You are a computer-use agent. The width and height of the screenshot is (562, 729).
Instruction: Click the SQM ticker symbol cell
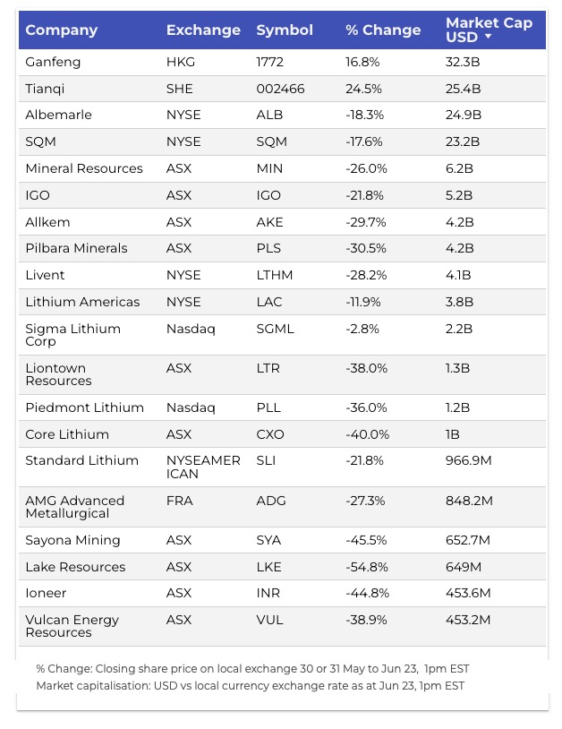coord(268,142)
